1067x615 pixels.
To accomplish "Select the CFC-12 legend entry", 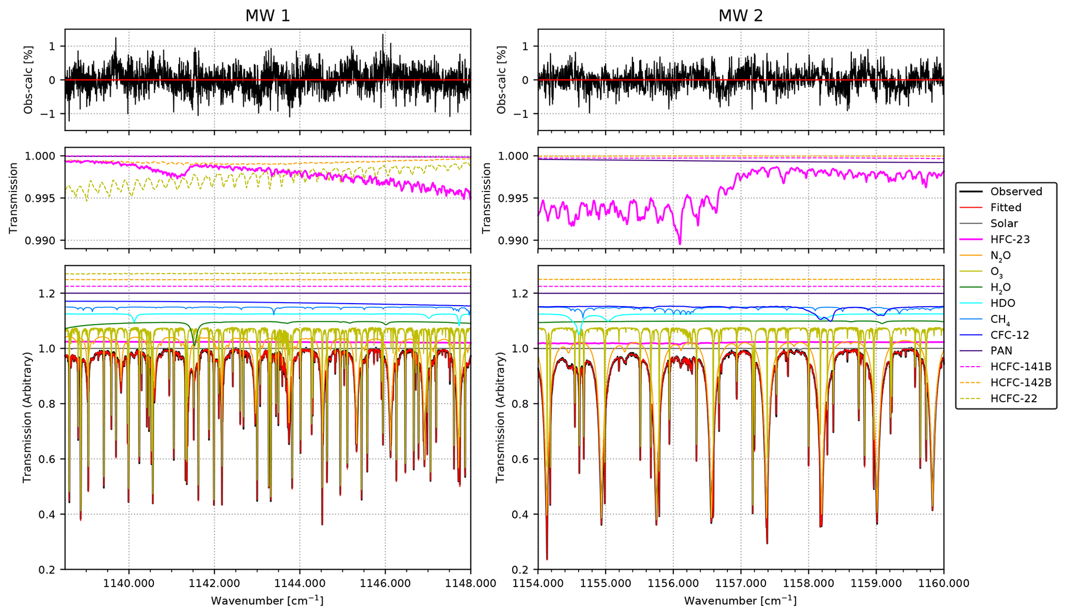I will (x=1009, y=335).
